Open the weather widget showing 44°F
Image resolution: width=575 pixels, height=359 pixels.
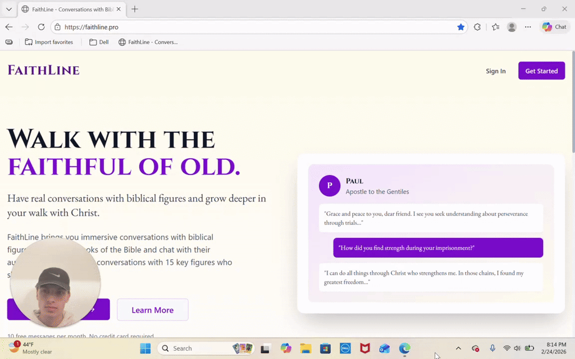[x=30, y=348]
